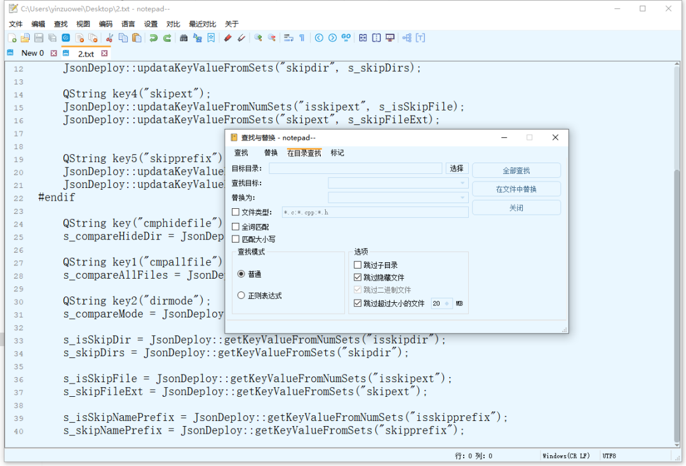Click the 选择 directory button
Image resolution: width=686 pixels, height=466 pixels.
(x=456, y=168)
